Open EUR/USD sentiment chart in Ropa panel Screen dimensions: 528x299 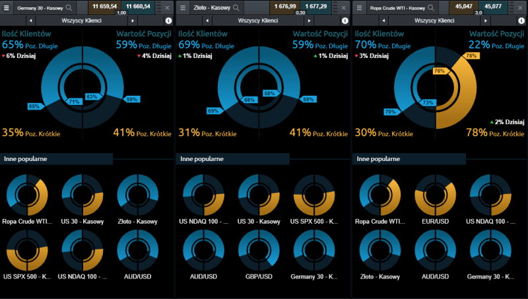(x=436, y=195)
